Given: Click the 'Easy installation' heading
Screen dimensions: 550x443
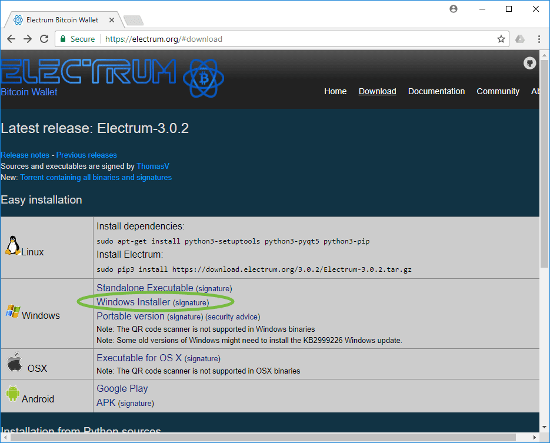Looking at the screenshot, I should tap(41, 200).
